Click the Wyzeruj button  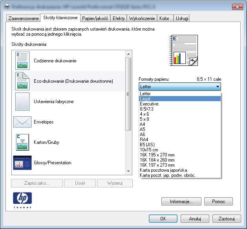tap(115, 183)
